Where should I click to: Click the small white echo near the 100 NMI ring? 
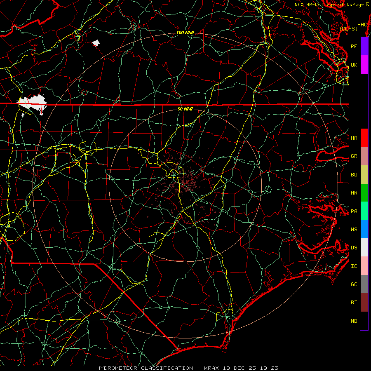click(96, 43)
